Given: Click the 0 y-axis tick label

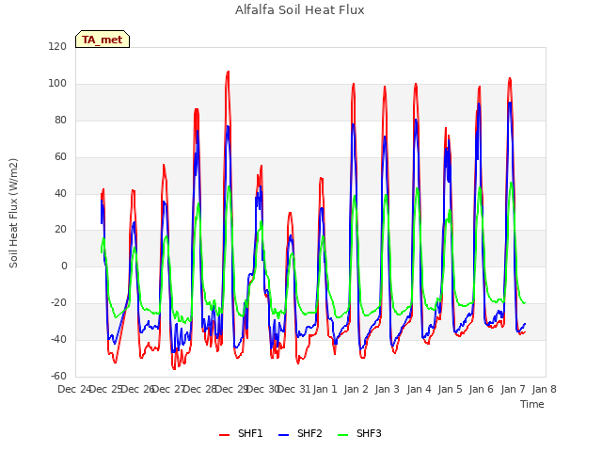Looking at the screenshot, I should coord(64,266).
